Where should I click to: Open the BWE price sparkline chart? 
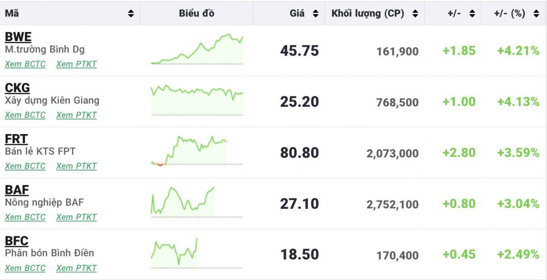(x=196, y=50)
